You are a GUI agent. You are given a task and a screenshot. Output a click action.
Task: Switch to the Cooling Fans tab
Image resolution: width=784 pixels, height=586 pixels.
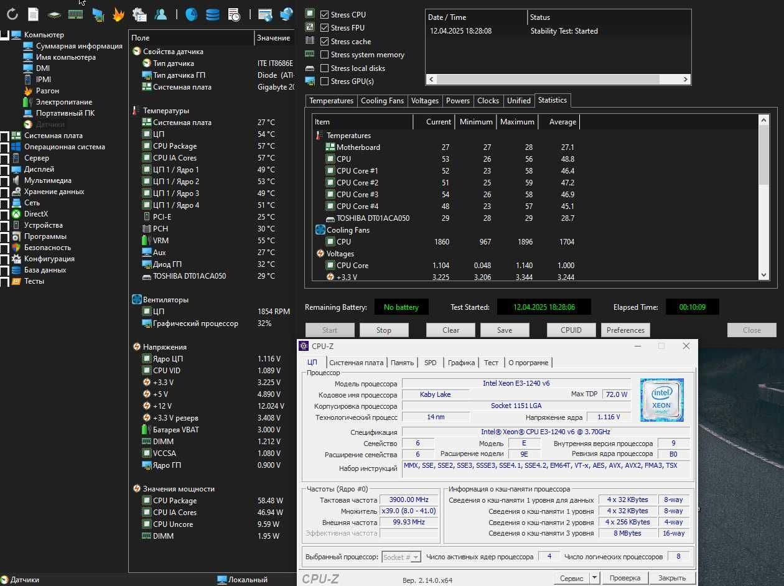pyautogui.click(x=382, y=101)
